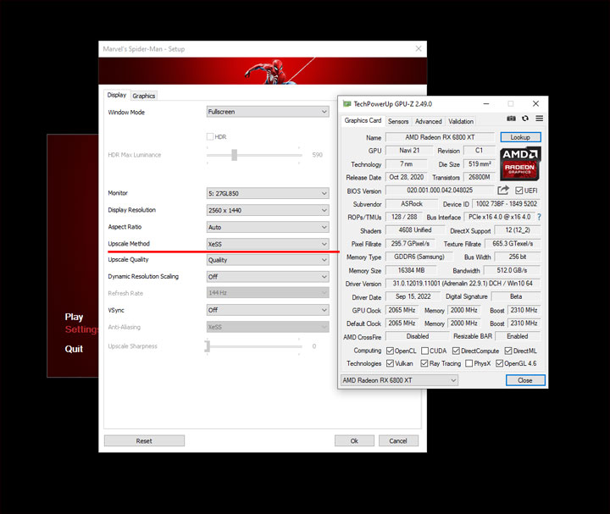Toggle the DirectCompute checkbox
610x514 pixels.
(x=456, y=351)
